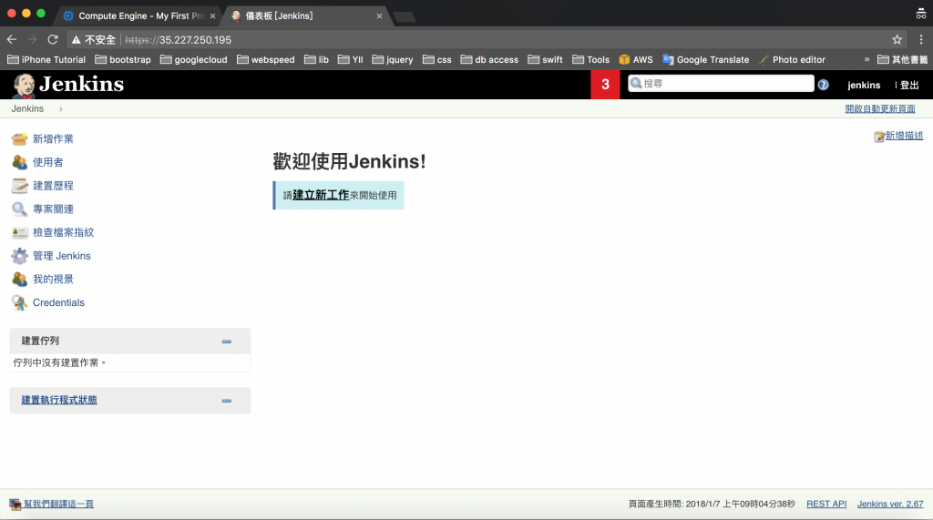Open the Jenkins ver. 2.67 link
The image size is (933, 520).
point(890,504)
